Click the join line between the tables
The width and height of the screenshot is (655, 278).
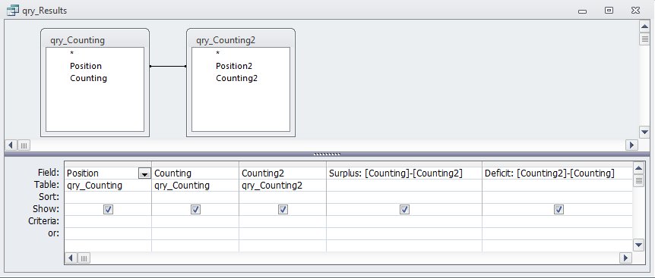coord(168,66)
